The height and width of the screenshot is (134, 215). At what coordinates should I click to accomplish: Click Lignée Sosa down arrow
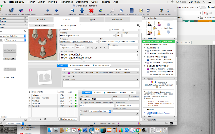tap(168, 32)
